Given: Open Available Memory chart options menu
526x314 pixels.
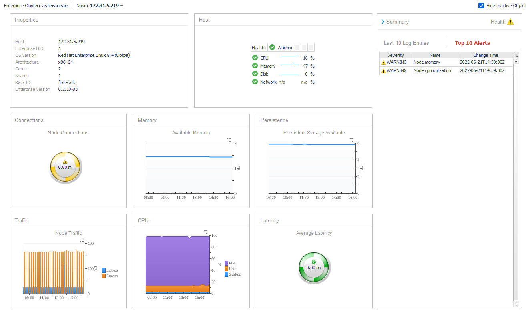Looking at the screenshot, I should tap(229, 140).
